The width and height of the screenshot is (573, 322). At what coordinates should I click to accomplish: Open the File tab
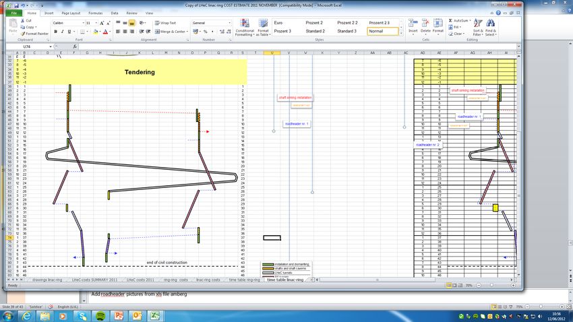coord(14,13)
